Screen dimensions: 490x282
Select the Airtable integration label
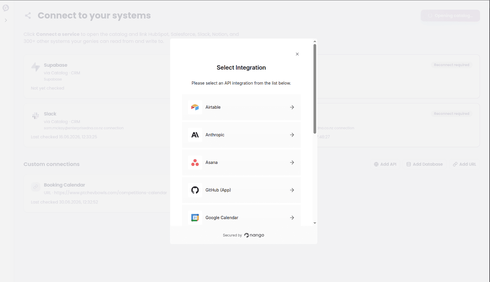point(213,107)
